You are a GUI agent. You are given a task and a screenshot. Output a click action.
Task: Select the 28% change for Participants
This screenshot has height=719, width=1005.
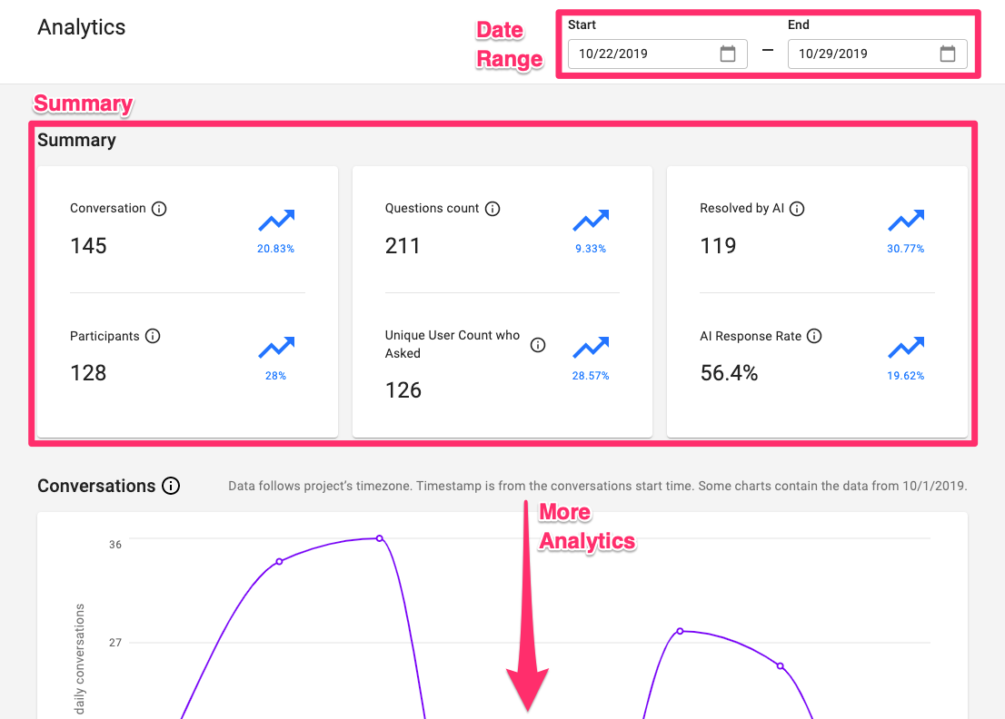coord(275,376)
